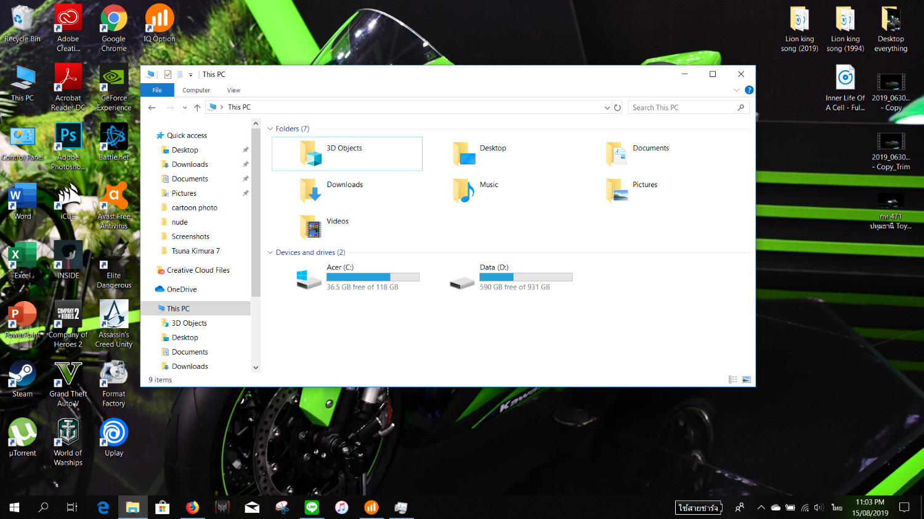Click the taskbar clock showing 11:03 PM
This screenshot has height=519, width=924.
click(870, 507)
